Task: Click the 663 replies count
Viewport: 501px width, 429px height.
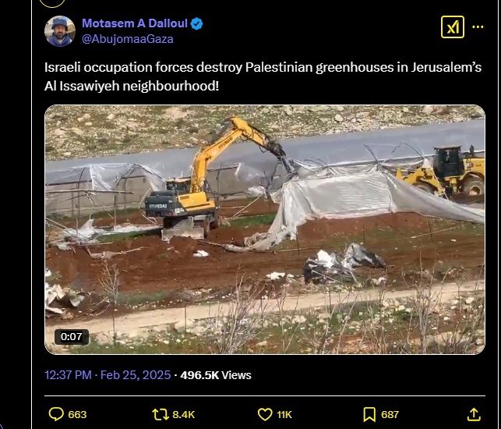Action: coord(77,415)
